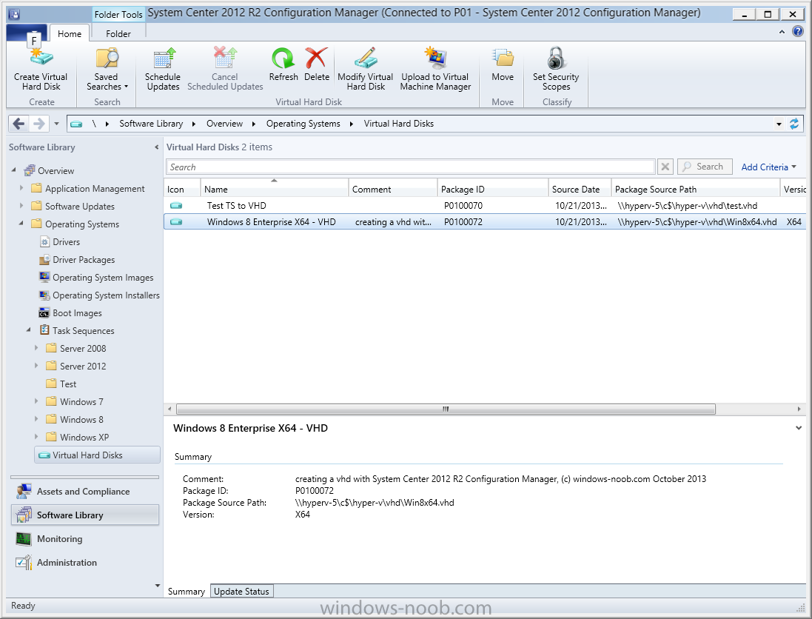Click the horizontal scrollbar thumb
This screenshot has width=812, height=619.
446,409
